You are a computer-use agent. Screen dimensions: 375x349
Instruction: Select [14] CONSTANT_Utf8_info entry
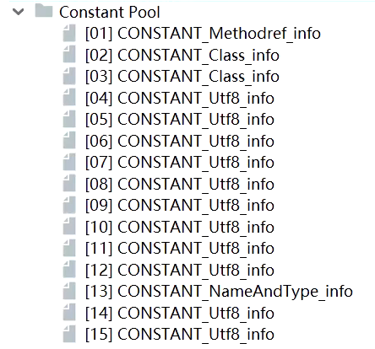pos(180,313)
